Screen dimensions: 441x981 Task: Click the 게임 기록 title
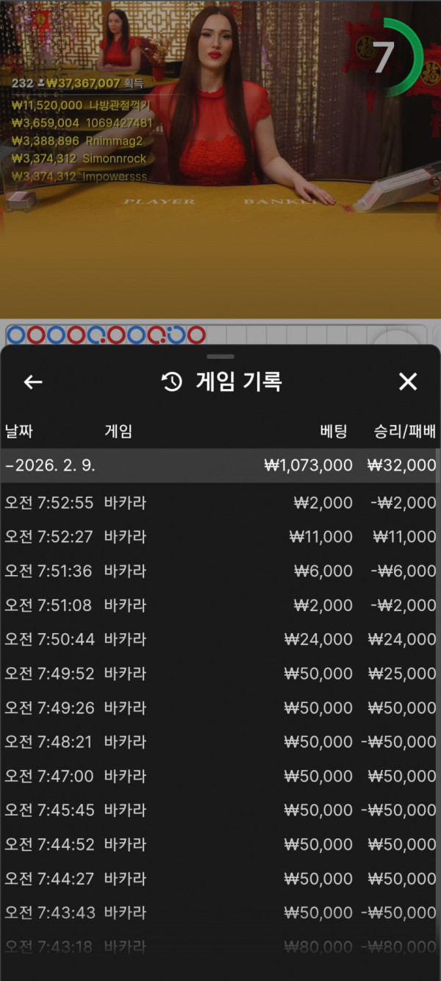pos(239,382)
